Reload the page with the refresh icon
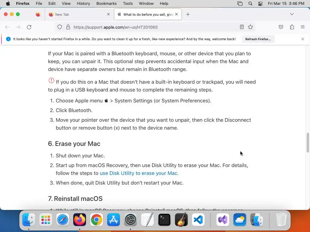 29,27
